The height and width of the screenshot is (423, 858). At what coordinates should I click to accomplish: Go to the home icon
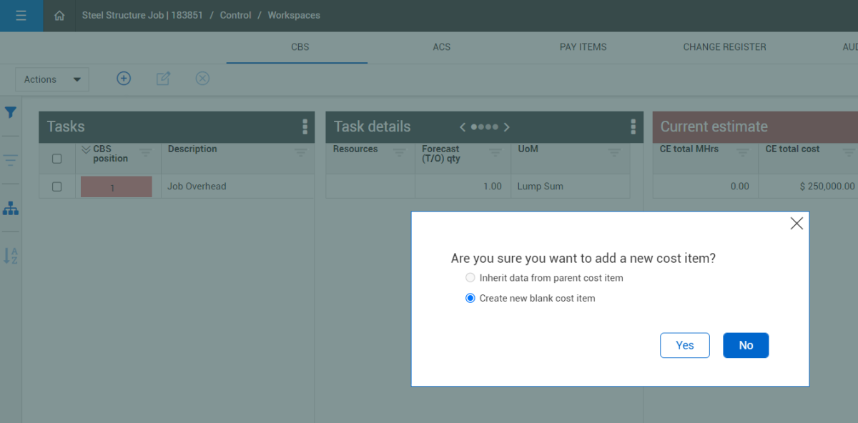[59, 15]
